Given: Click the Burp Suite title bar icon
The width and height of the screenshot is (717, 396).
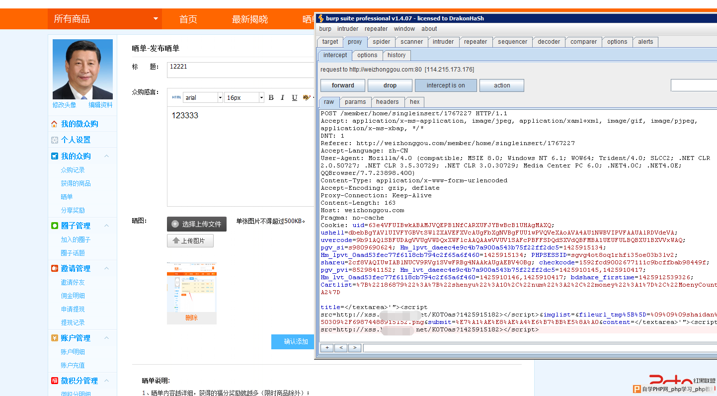Looking at the screenshot, I should [321, 18].
